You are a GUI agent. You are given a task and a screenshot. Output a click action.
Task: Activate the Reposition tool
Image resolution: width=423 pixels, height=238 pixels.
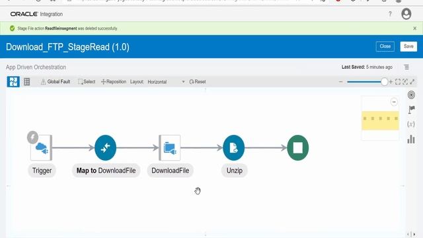114,81
